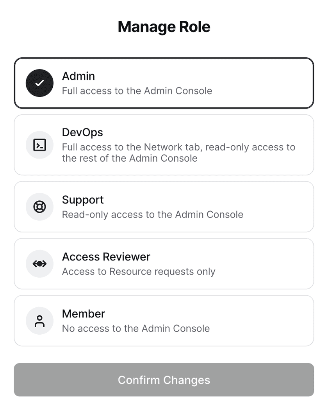This screenshot has height=410, width=328.
Task: Select the Member role name label
Action: pyautogui.click(x=84, y=314)
